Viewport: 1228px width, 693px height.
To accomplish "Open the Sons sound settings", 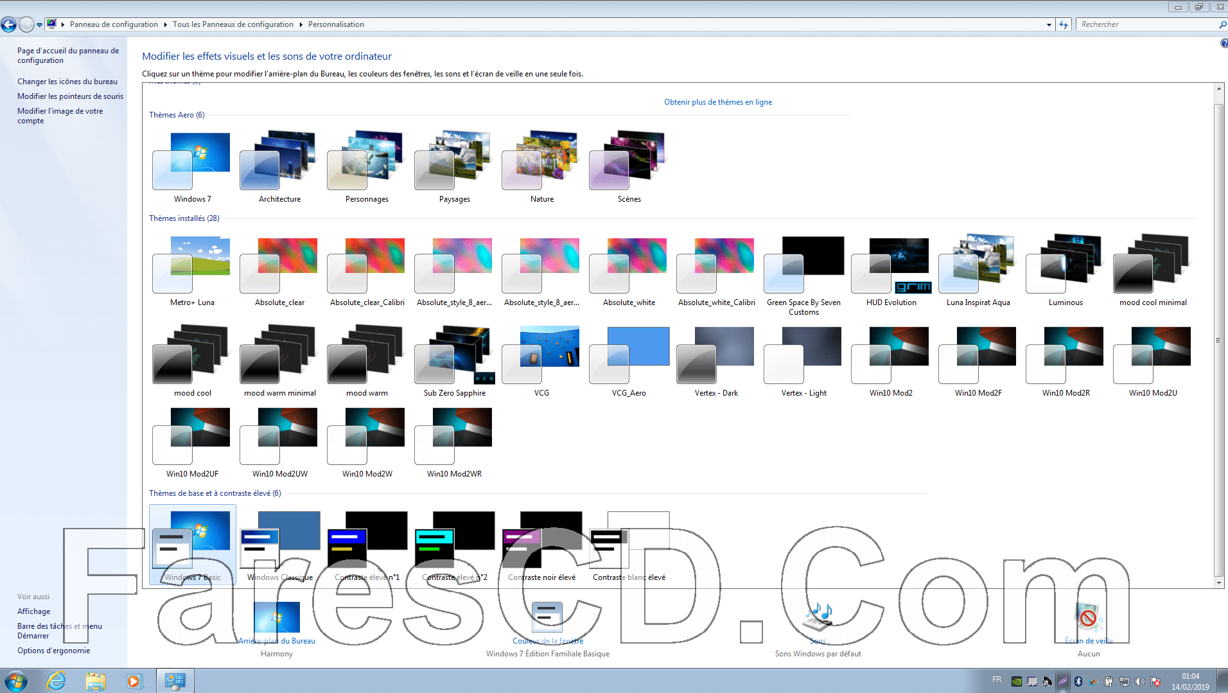I will (818, 640).
